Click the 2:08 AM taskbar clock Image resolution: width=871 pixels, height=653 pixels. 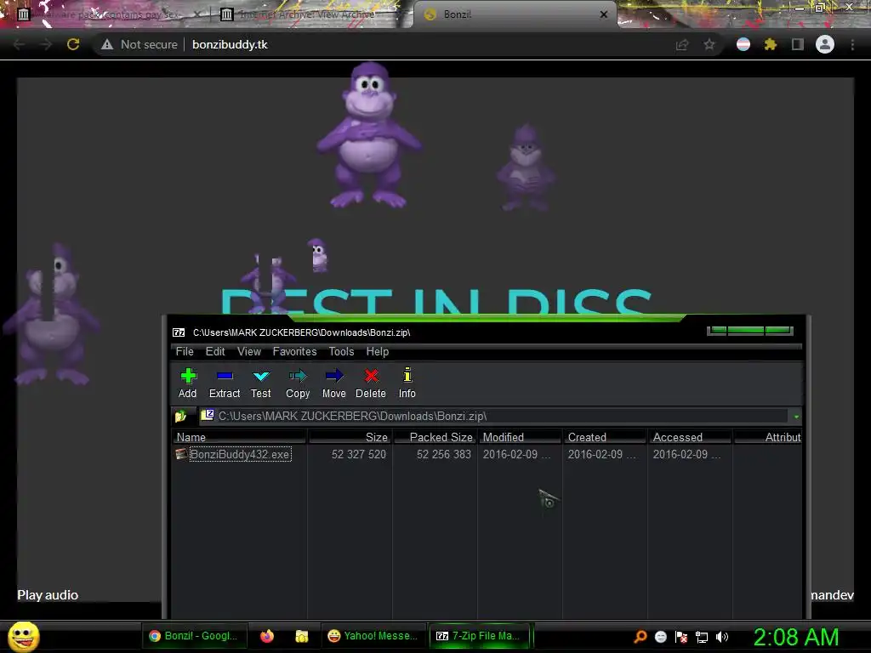796,636
